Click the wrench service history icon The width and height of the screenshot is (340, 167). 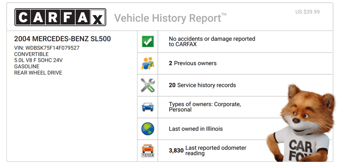[147, 85]
